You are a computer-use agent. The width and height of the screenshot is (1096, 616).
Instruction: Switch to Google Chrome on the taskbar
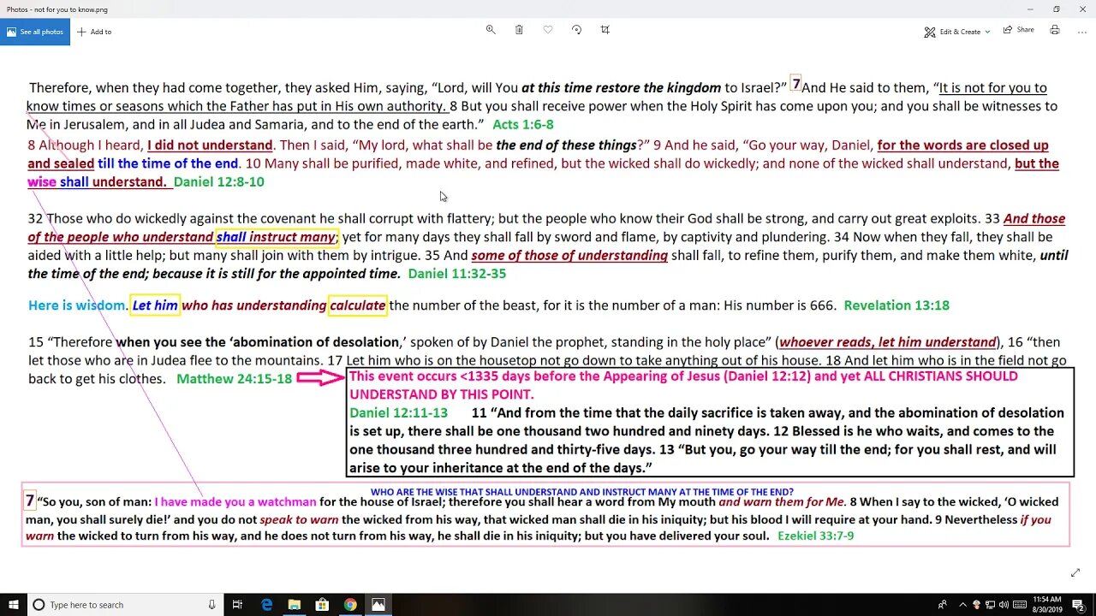[350, 605]
